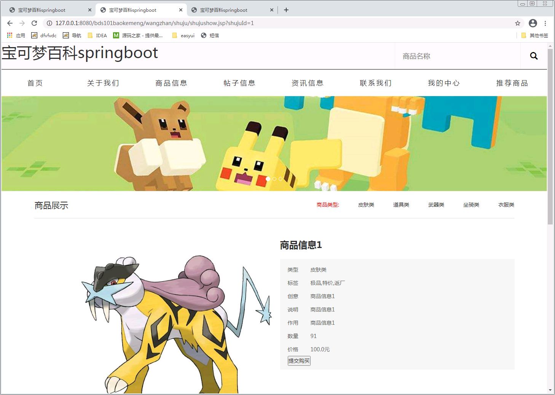Image resolution: width=555 pixels, height=395 pixels.
Task: Click the 类型 value 皮肤类 in details
Action: (x=319, y=270)
